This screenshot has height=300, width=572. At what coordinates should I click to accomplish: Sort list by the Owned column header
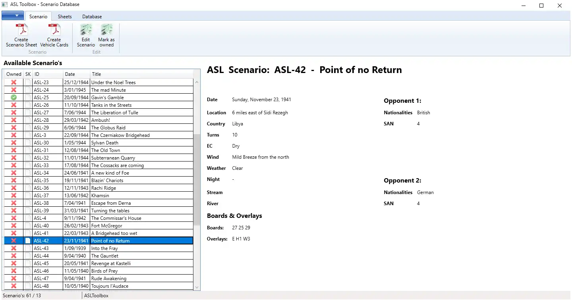click(14, 74)
